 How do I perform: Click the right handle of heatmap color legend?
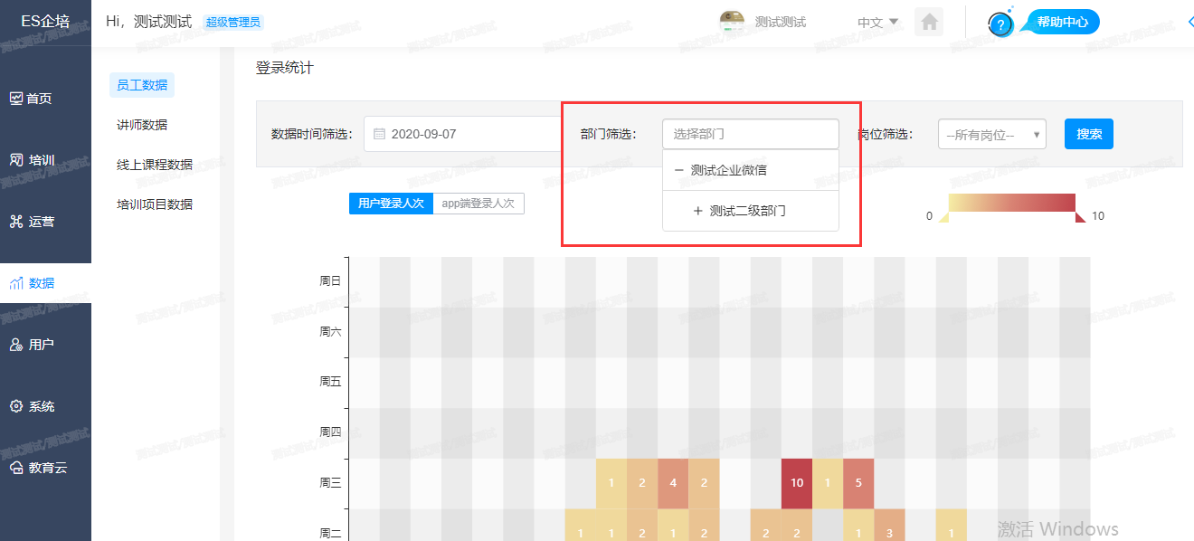click(1079, 217)
